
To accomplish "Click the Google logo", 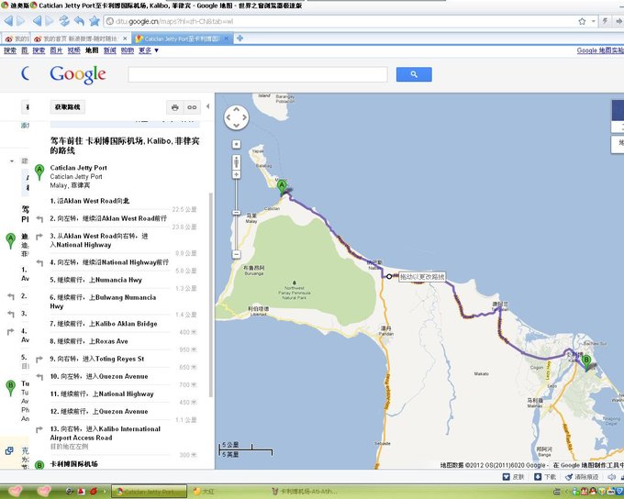I will [78, 74].
